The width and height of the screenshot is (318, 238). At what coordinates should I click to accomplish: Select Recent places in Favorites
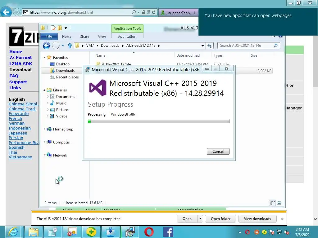tap(67, 77)
